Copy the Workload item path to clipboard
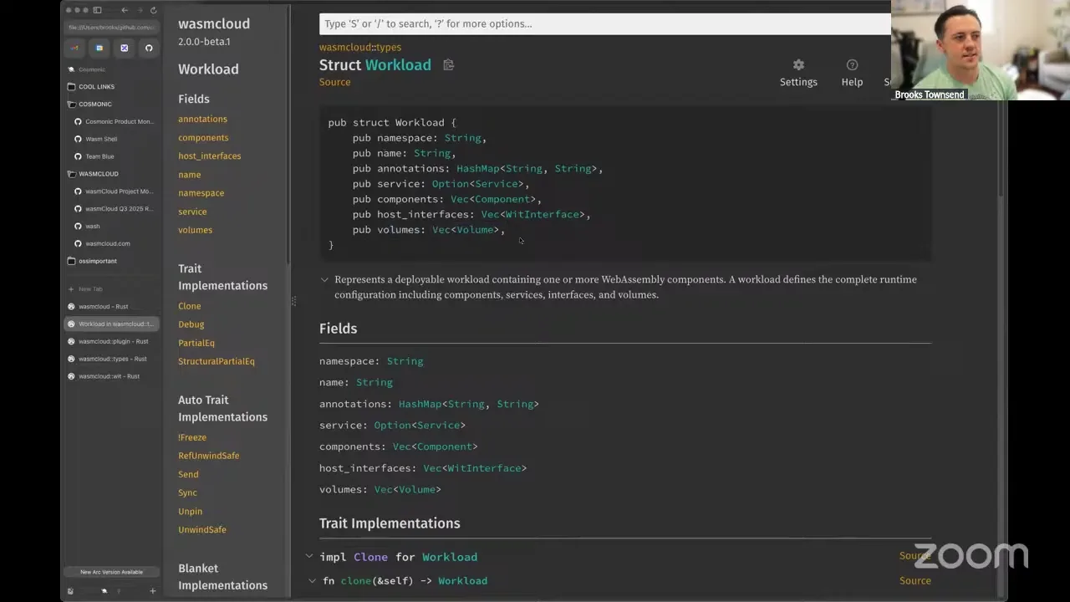 pos(448,65)
